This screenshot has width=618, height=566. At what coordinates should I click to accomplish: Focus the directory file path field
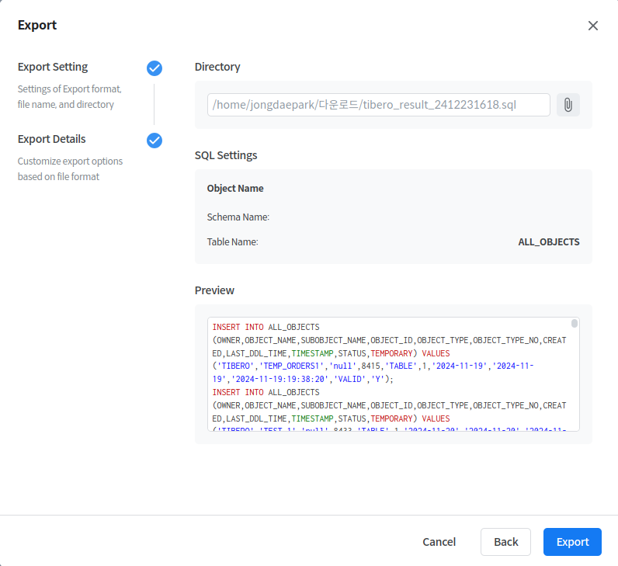pos(378,105)
